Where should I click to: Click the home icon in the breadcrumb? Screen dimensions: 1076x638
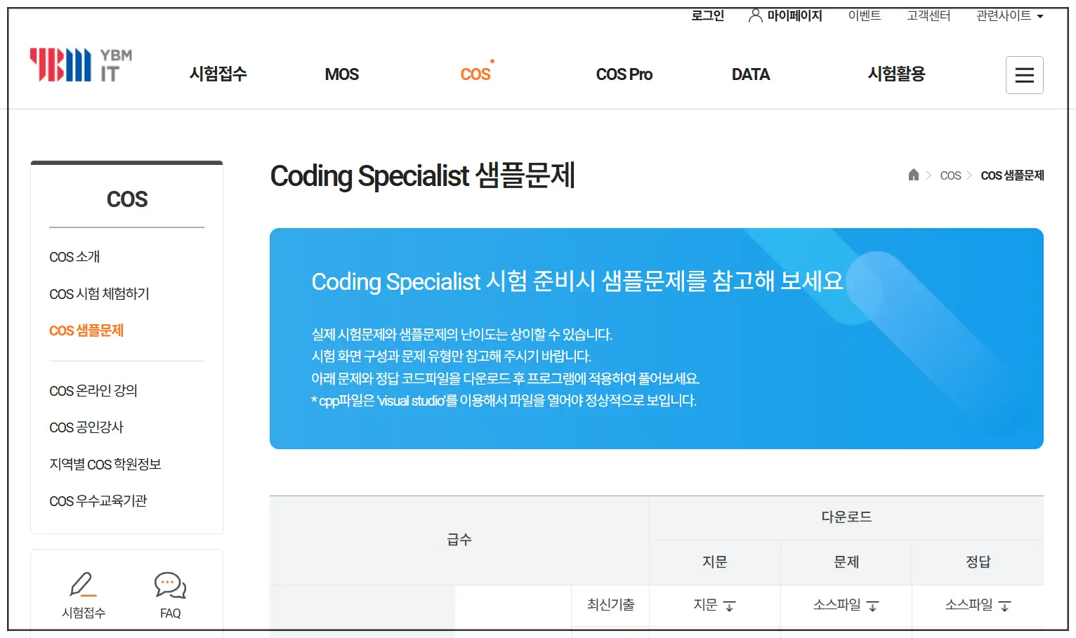tap(914, 175)
